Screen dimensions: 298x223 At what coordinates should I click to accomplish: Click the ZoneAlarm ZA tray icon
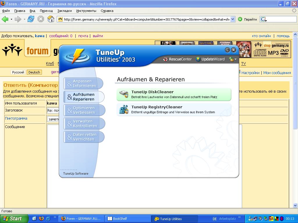click(x=271, y=219)
